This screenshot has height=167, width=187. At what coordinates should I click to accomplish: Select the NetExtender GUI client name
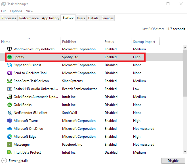(x=31, y=113)
